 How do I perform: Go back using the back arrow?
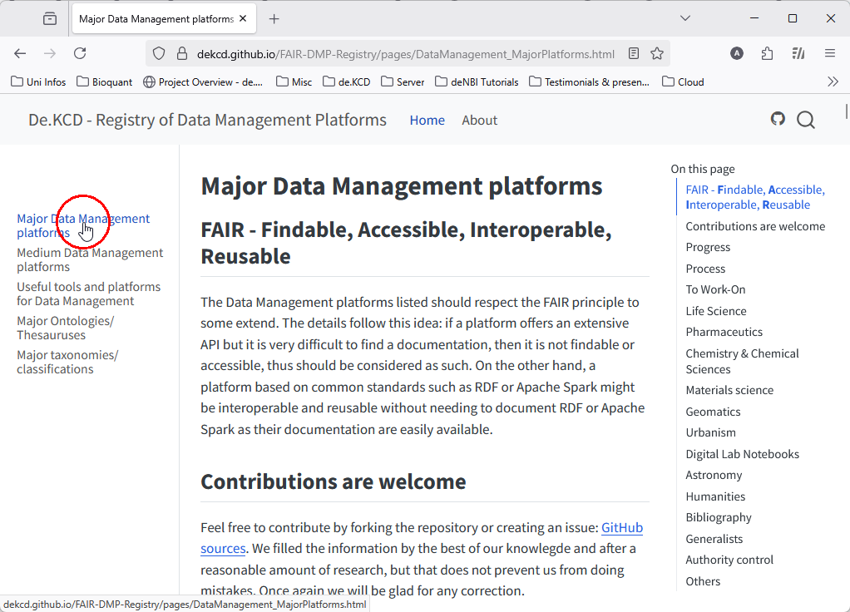pyautogui.click(x=20, y=53)
